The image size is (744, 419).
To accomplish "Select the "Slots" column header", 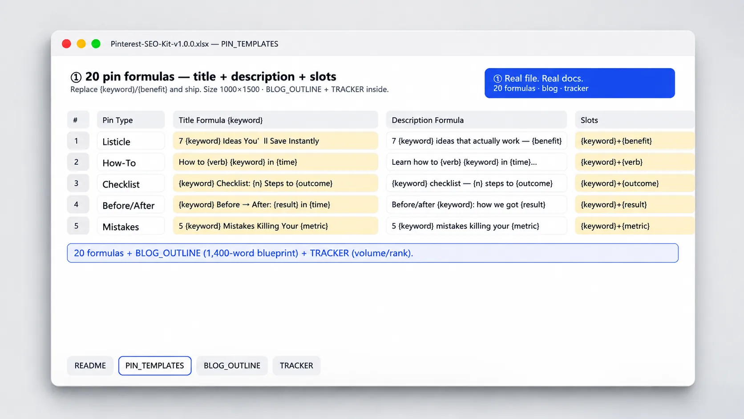I will tap(635, 120).
